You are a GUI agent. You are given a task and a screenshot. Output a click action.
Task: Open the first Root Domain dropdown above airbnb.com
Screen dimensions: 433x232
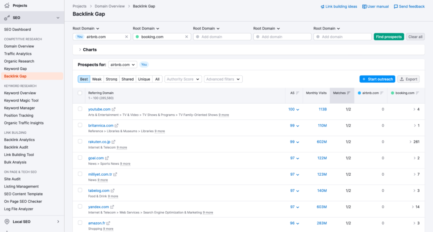point(86,28)
